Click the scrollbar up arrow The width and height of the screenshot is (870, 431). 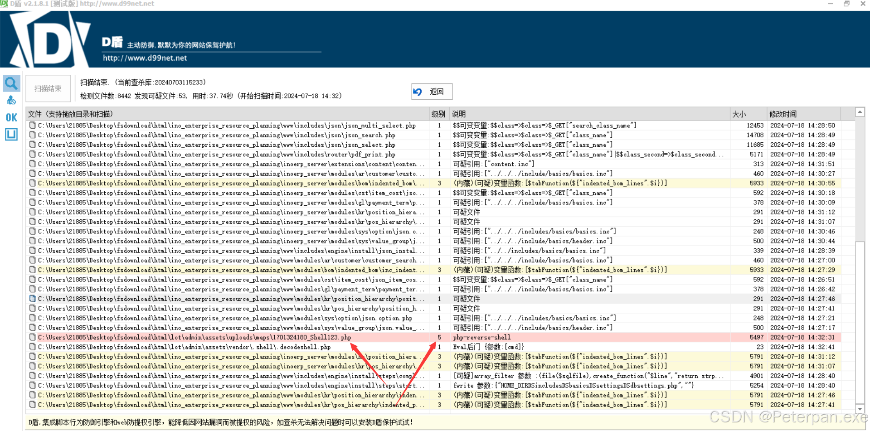click(860, 112)
